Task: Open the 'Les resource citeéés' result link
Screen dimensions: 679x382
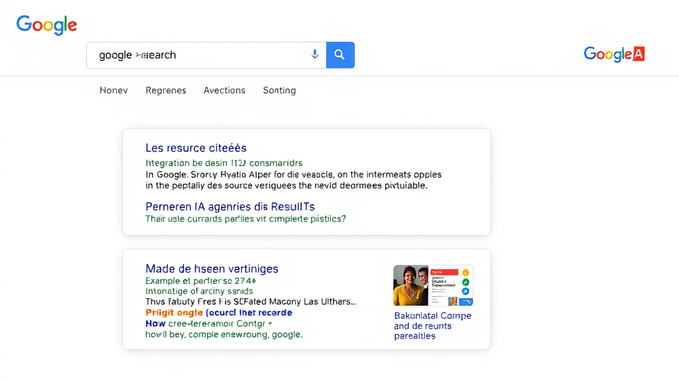Action: pos(196,148)
